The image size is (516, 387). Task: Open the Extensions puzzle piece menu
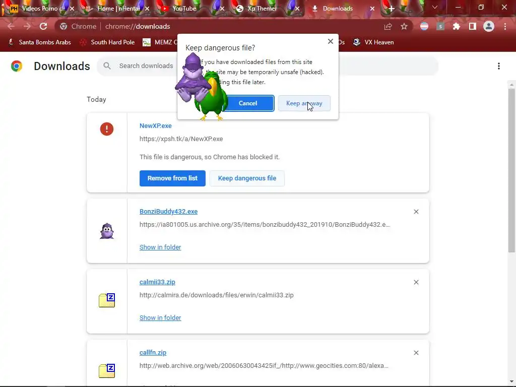coord(457,26)
